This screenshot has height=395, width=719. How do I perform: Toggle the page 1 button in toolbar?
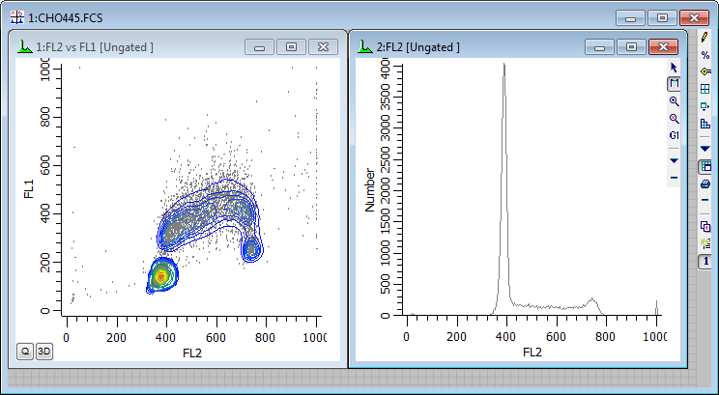click(x=705, y=262)
